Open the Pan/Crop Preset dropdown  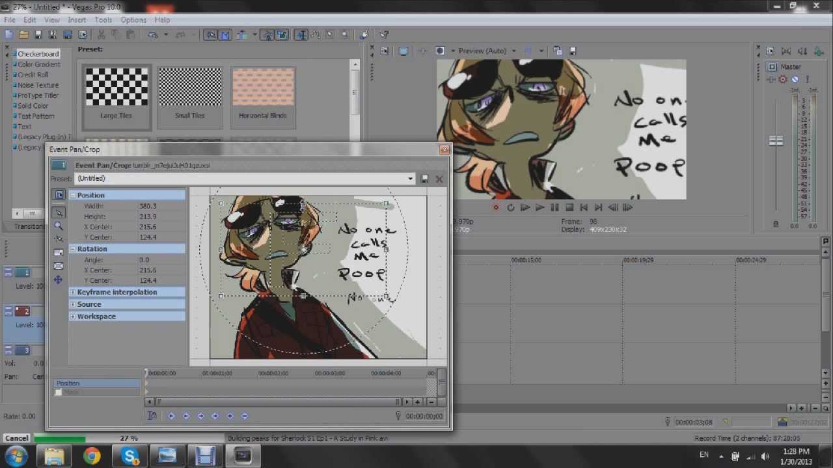click(x=411, y=179)
